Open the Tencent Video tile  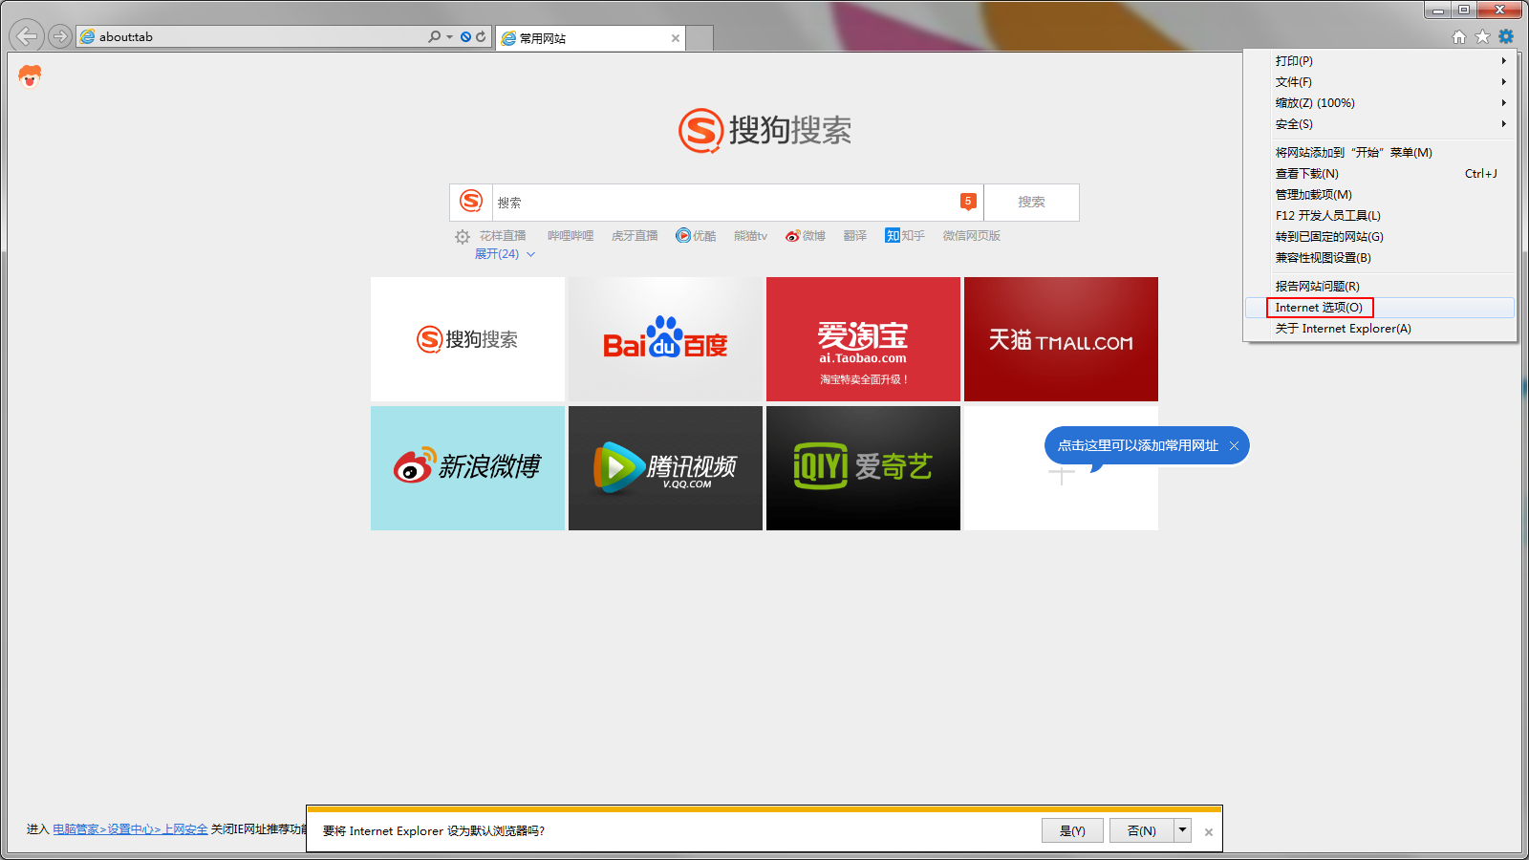coord(665,468)
